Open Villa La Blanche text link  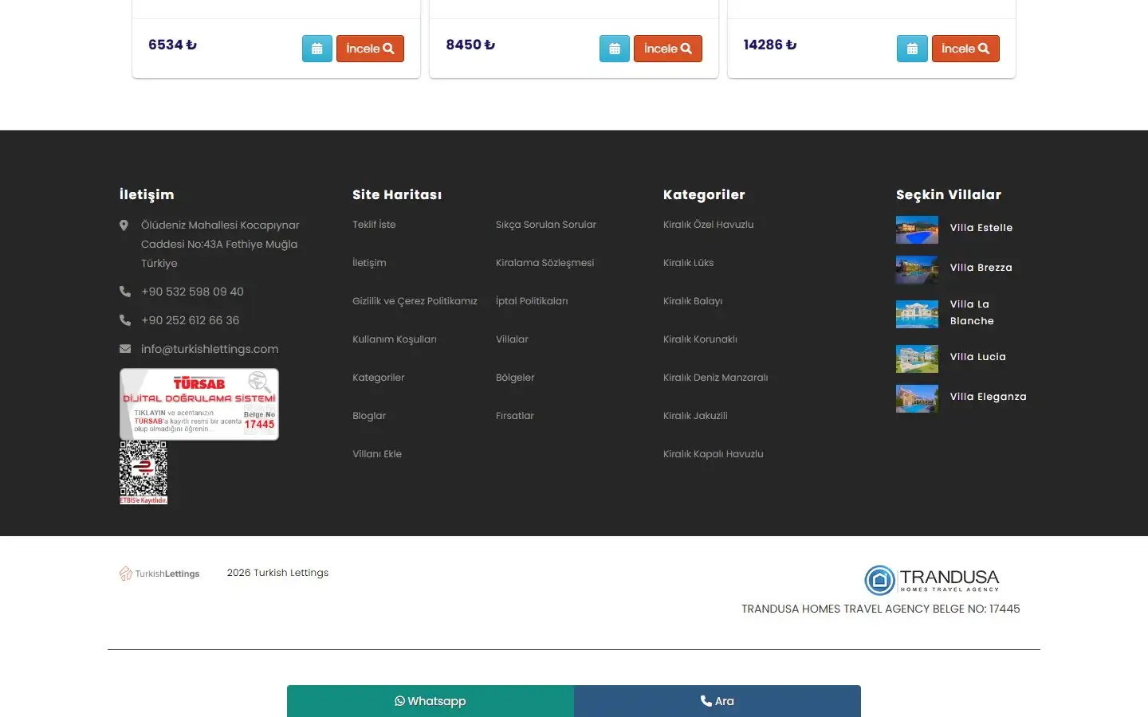point(972,312)
